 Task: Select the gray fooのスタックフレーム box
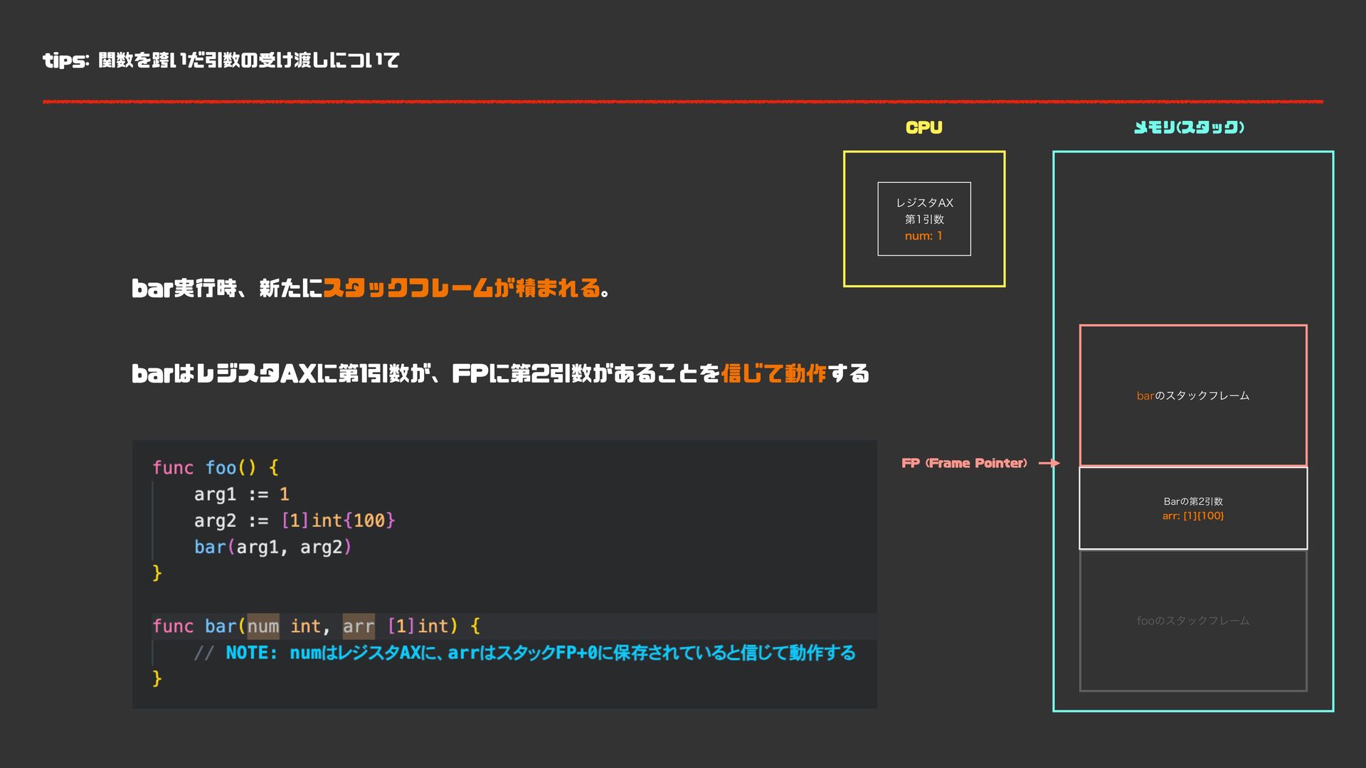tap(1192, 620)
